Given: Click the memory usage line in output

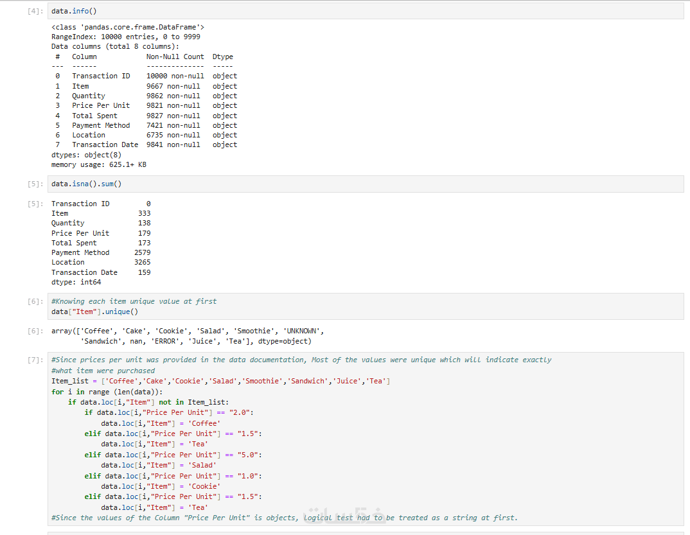Looking at the screenshot, I should click(x=98, y=164).
